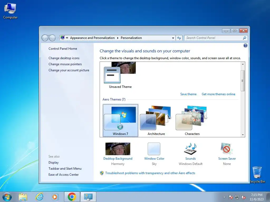Viewport: 270px width, 202px height.
Task: Open Windows Explorer from the taskbar
Action: tap(23, 197)
